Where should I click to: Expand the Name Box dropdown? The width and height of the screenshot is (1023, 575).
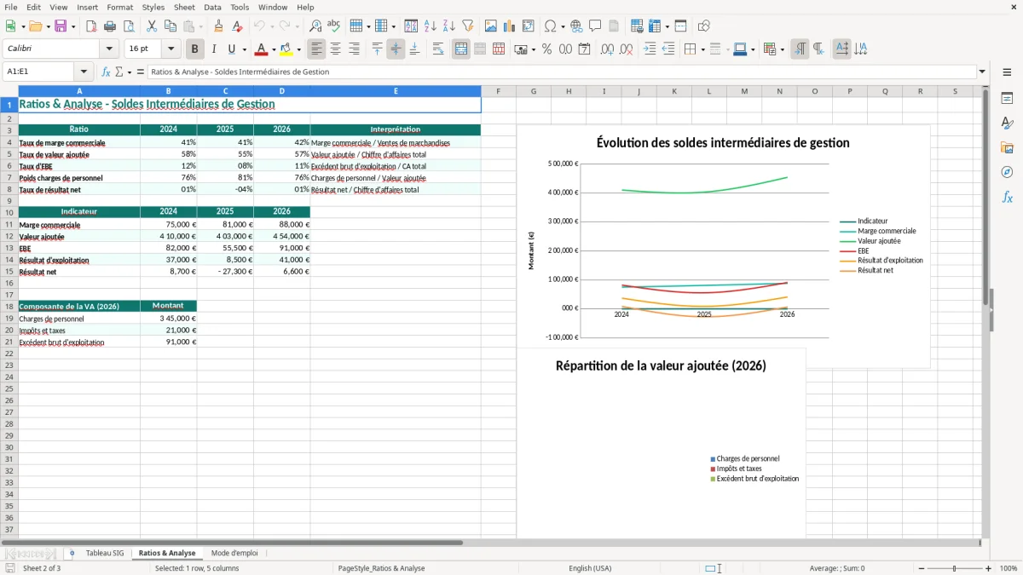click(84, 72)
